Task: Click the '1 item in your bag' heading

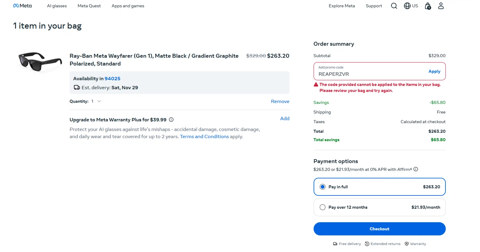Action: (x=47, y=26)
